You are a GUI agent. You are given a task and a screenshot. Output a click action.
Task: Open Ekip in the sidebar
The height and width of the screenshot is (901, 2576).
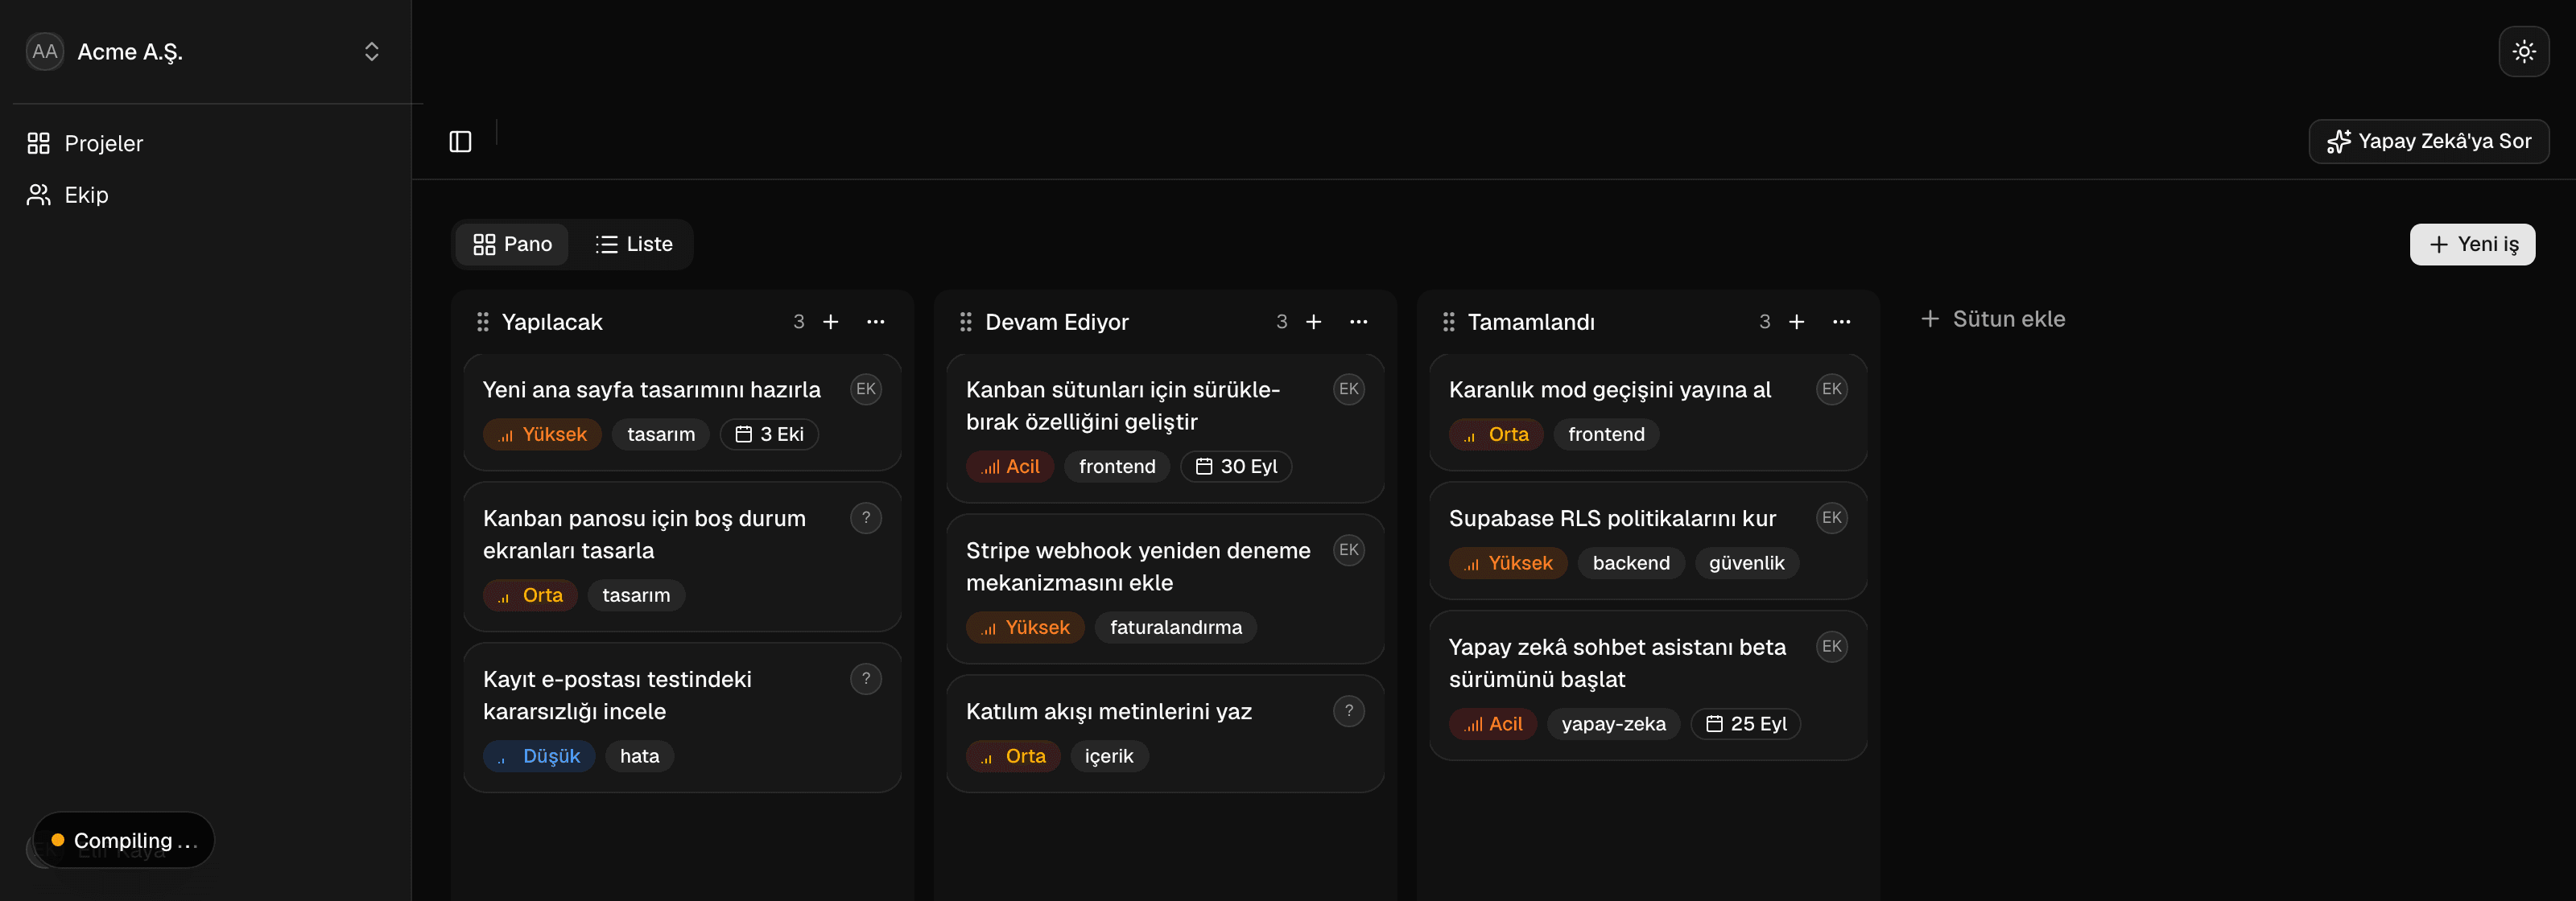click(205, 195)
